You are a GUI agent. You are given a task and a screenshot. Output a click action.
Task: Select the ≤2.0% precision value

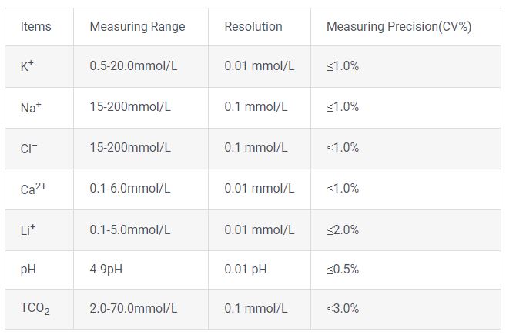(x=343, y=229)
